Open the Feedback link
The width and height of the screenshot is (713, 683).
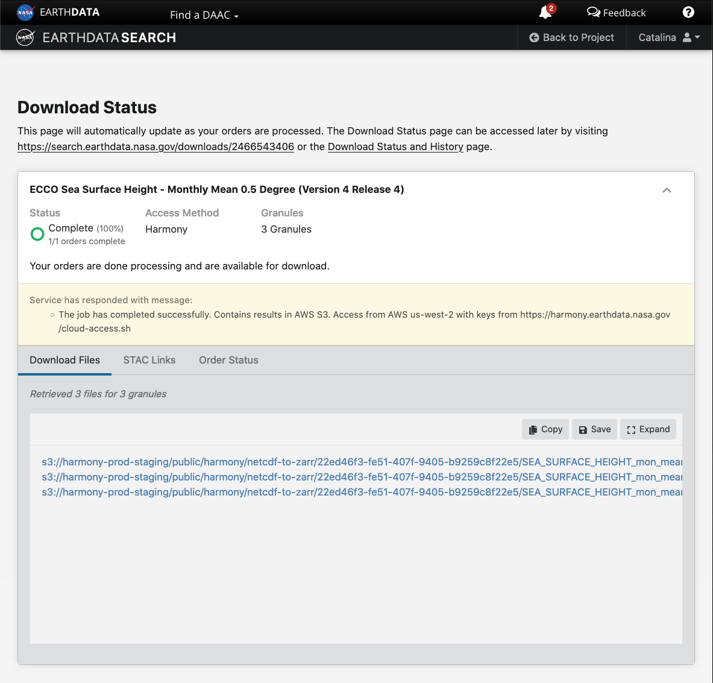(x=616, y=13)
